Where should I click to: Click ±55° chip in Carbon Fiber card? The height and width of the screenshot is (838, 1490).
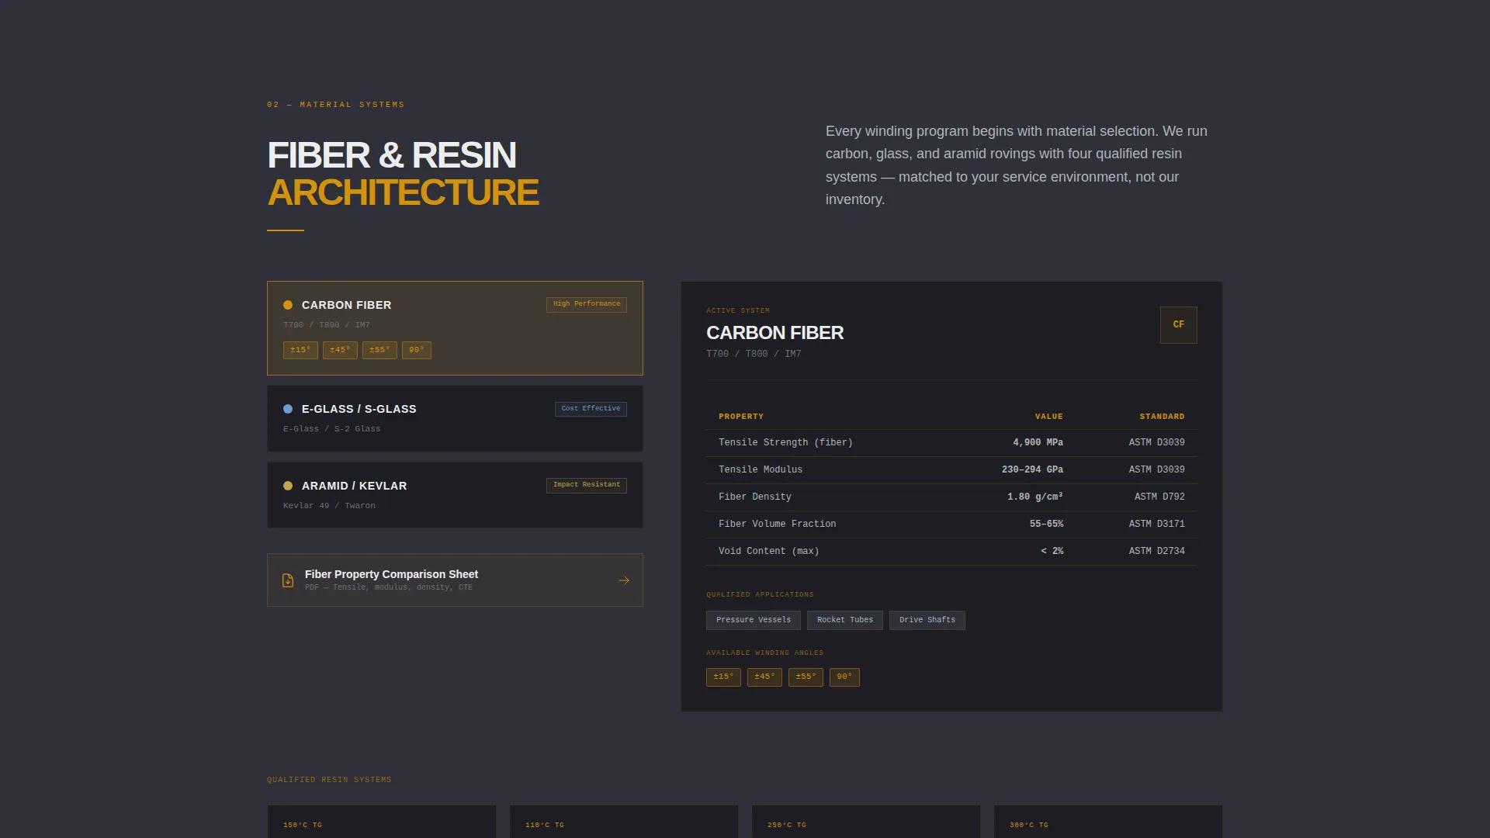[x=379, y=350]
